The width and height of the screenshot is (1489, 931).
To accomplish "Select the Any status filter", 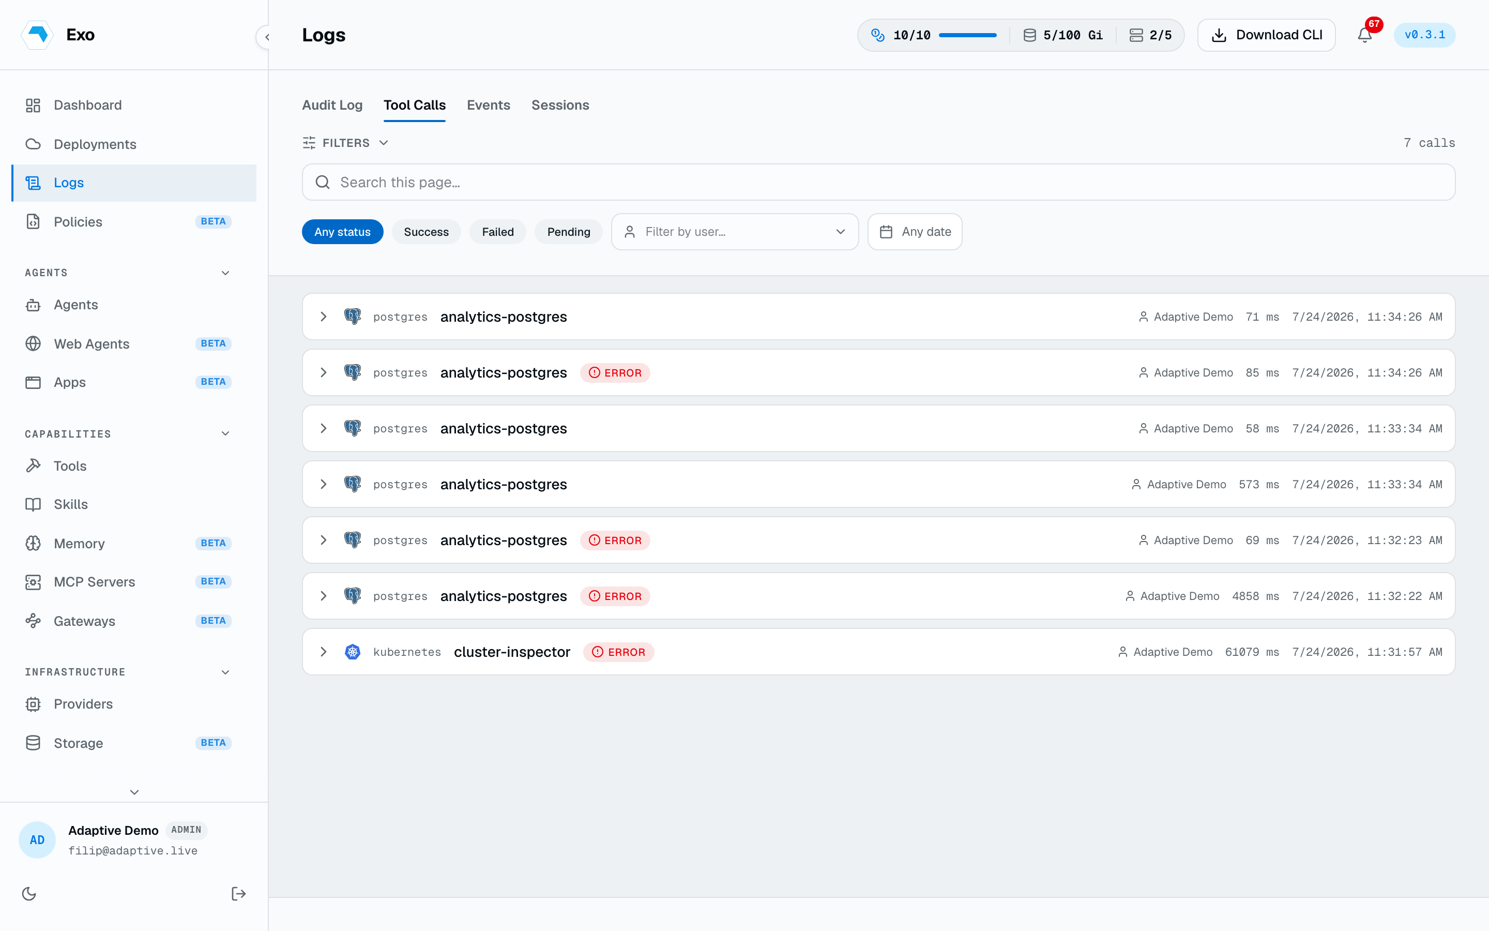I will [343, 232].
